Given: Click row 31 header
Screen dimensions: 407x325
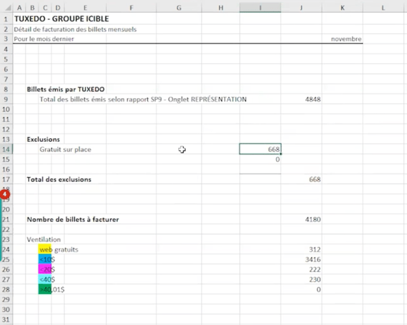Looking at the screenshot, I should pyautogui.click(x=6, y=320).
